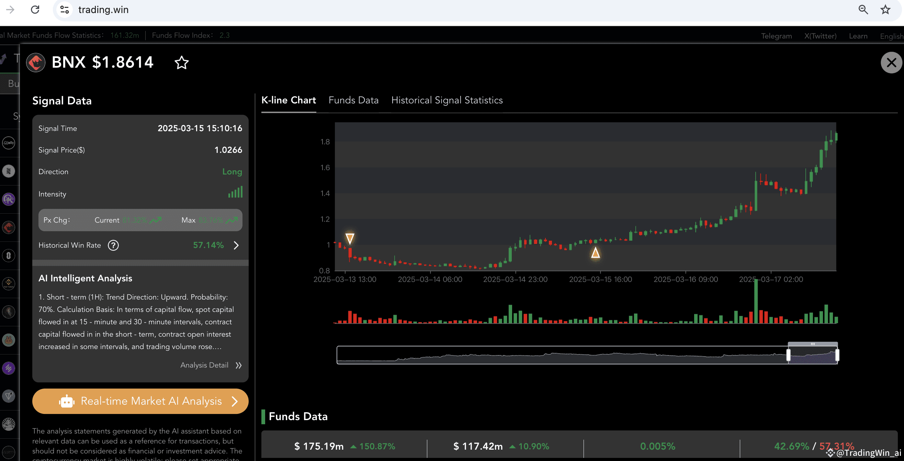
Task: Click the 10.90% change value
Action: pos(534,446)
